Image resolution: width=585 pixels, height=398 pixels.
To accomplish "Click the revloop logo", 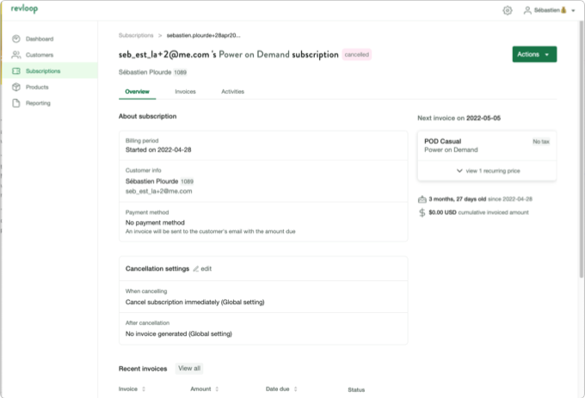I will 16,9.
